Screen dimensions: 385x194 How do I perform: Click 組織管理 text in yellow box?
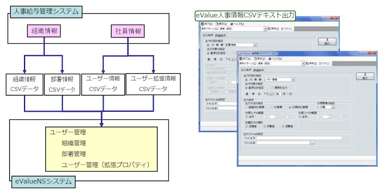point(74,143)
